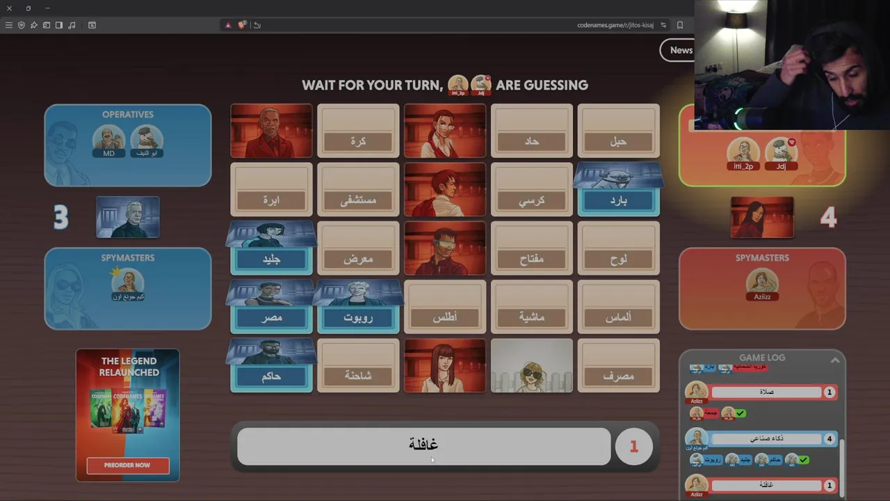Click the revealed blue card مصر
This screenshot has width=890, height=501.
(271, 307)
